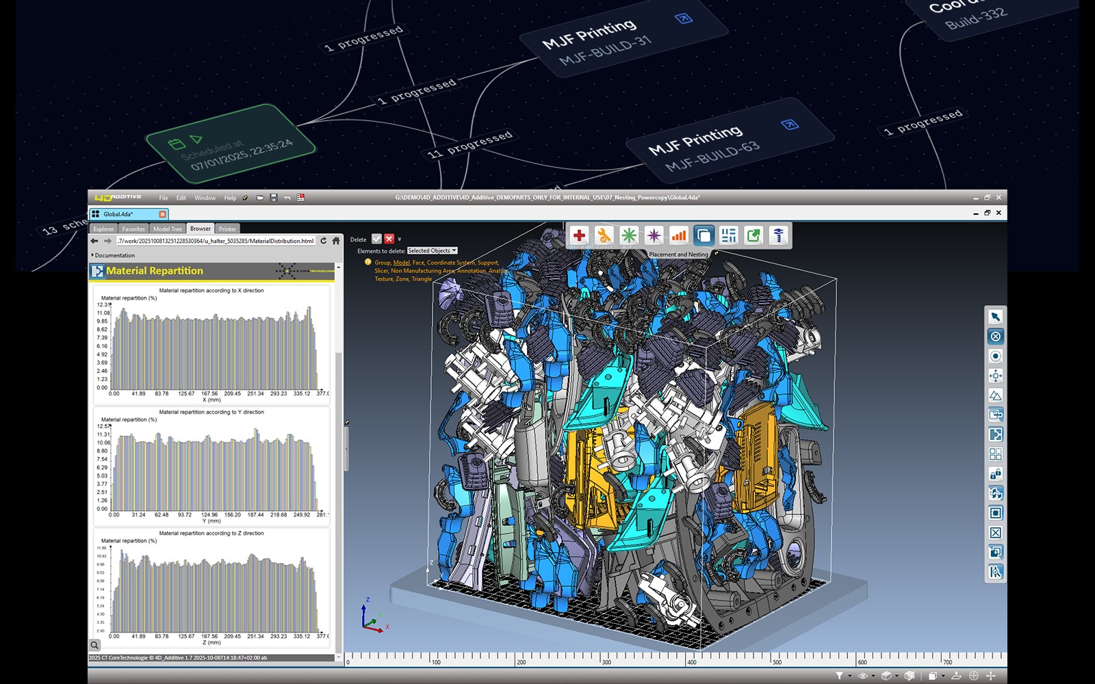Confirm Delete with the checkmark button
This screenshot has height=684, width=1095.
(376, 239)
